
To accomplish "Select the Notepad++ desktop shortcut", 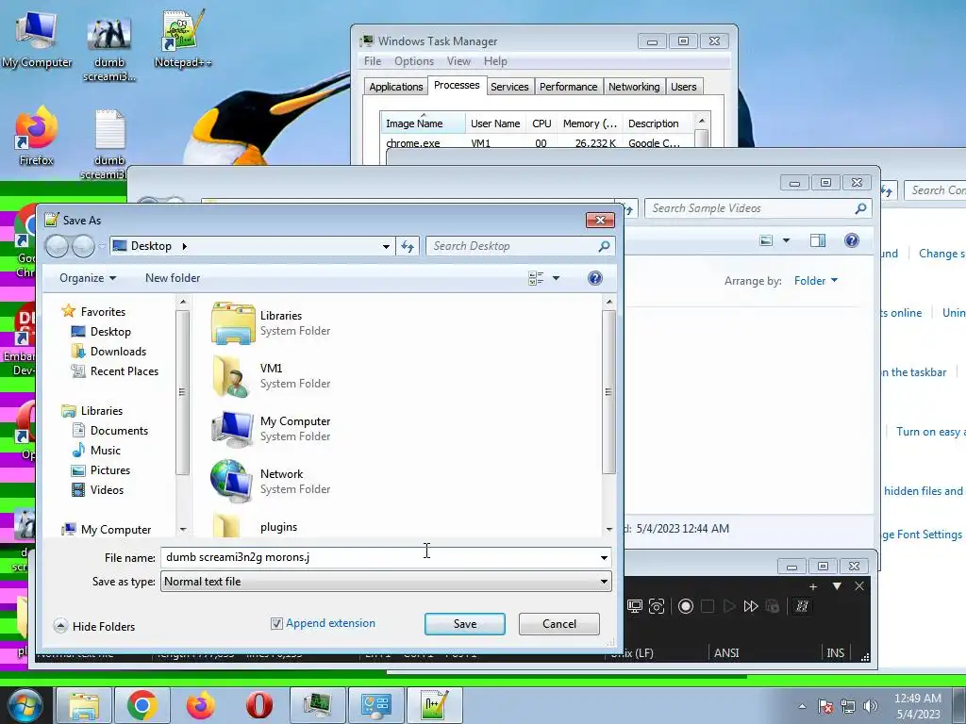I will (182, 38).
